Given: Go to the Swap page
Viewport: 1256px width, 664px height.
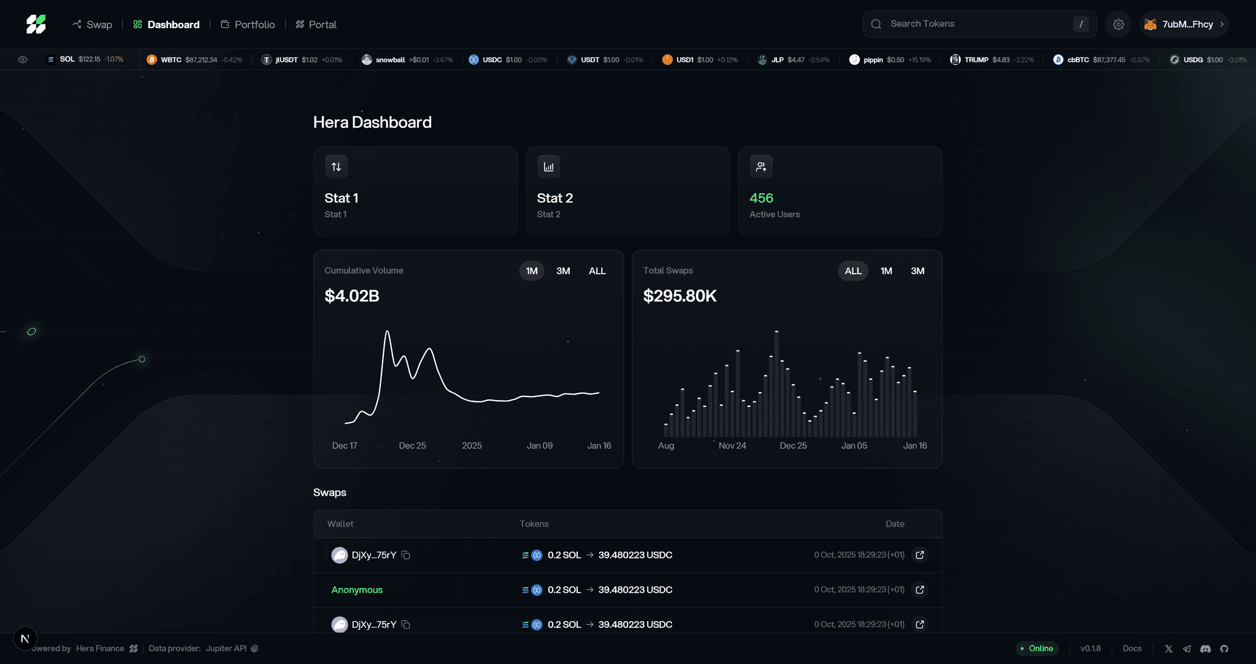Looking at the screenshot, I should (x=92, y=24).
